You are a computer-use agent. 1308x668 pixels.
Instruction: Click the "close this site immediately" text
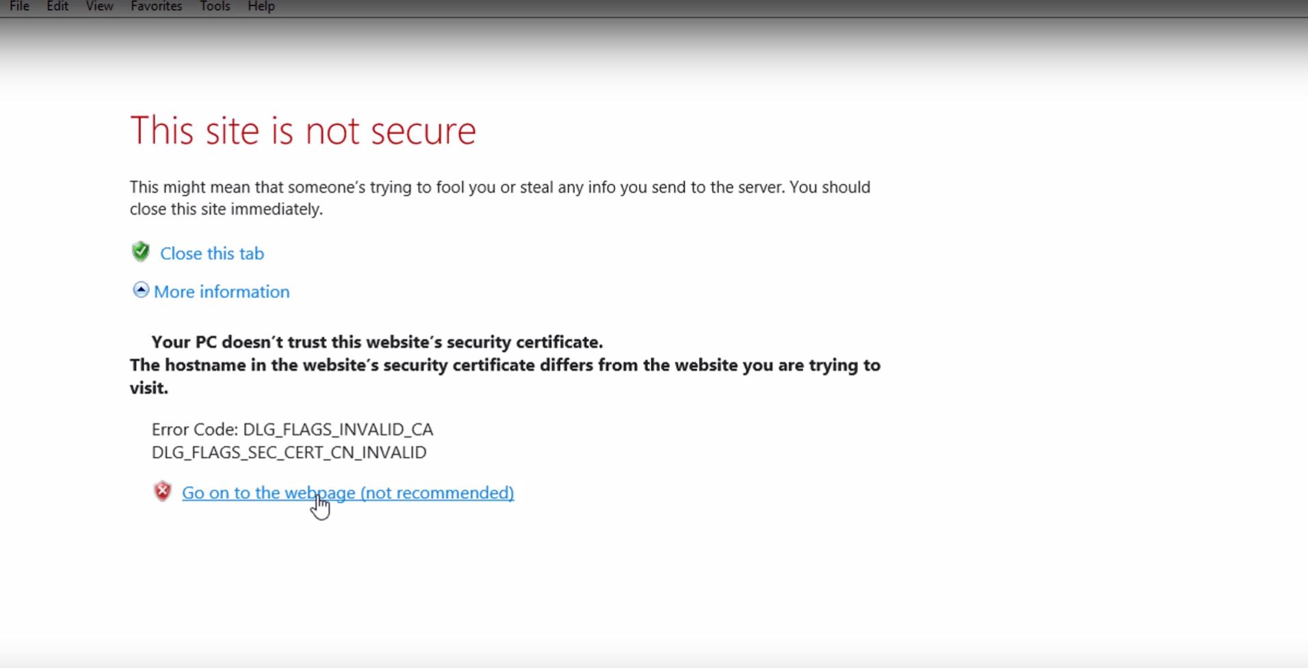226,209
